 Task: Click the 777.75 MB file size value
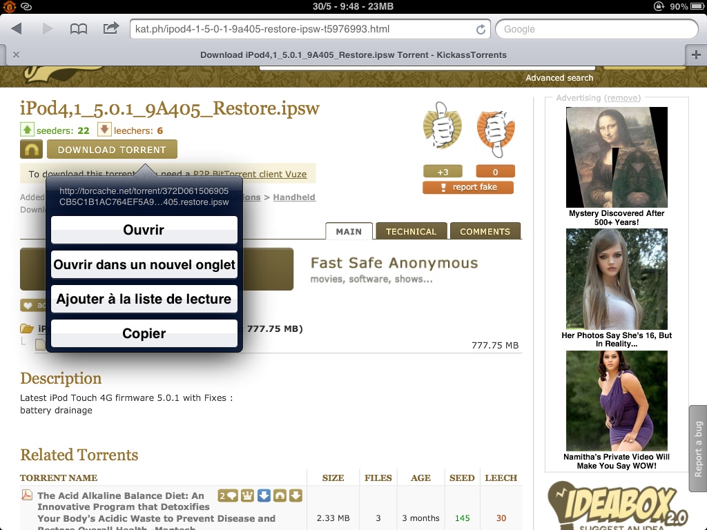click(x=494, y=345)
